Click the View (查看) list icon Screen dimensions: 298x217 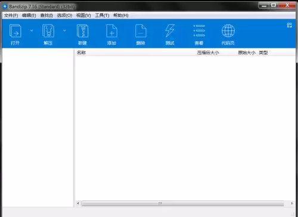199,31
